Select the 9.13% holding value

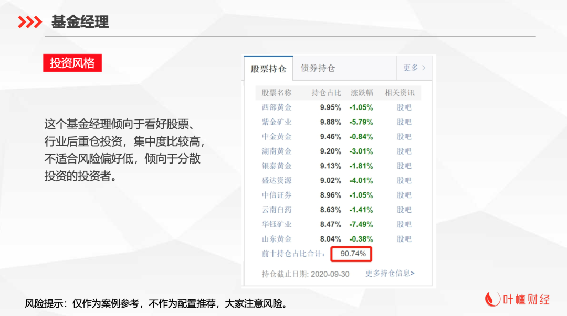coord(331,166)
